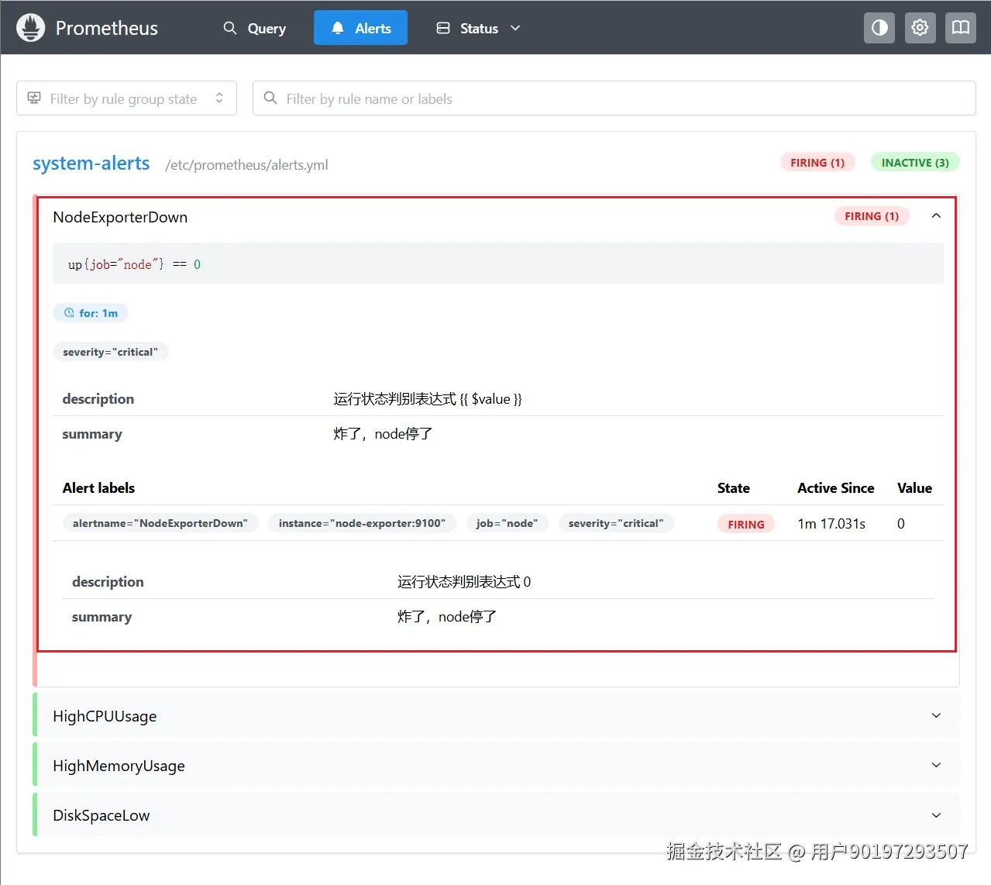Click the active since 1m 17.031s value
991x885 pixels.
(x=831, y=524)
